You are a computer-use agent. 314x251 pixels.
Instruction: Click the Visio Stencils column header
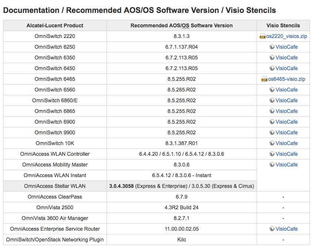[x=283, y=25]
